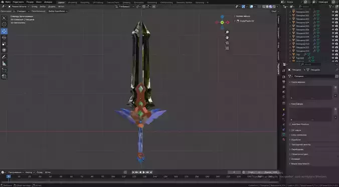Click the viewport zoom magnifier icon
The height and width of the screenshot is (187, 339).
(227, 32)
